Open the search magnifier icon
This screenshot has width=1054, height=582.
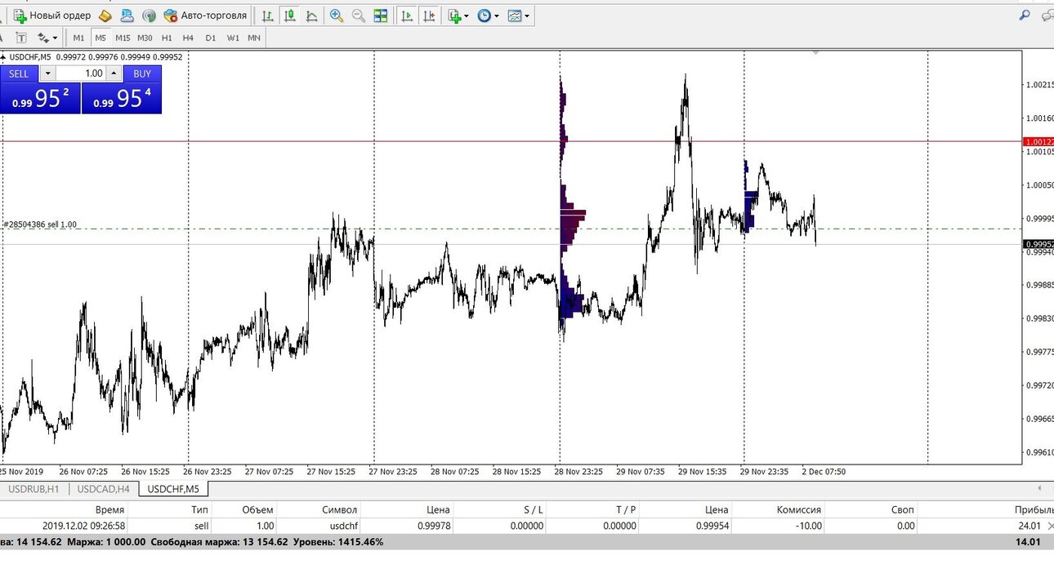(x=1025, y=16)
